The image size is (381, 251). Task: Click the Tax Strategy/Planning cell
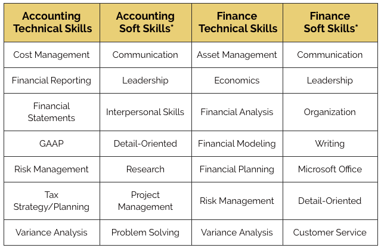point(52,201)
